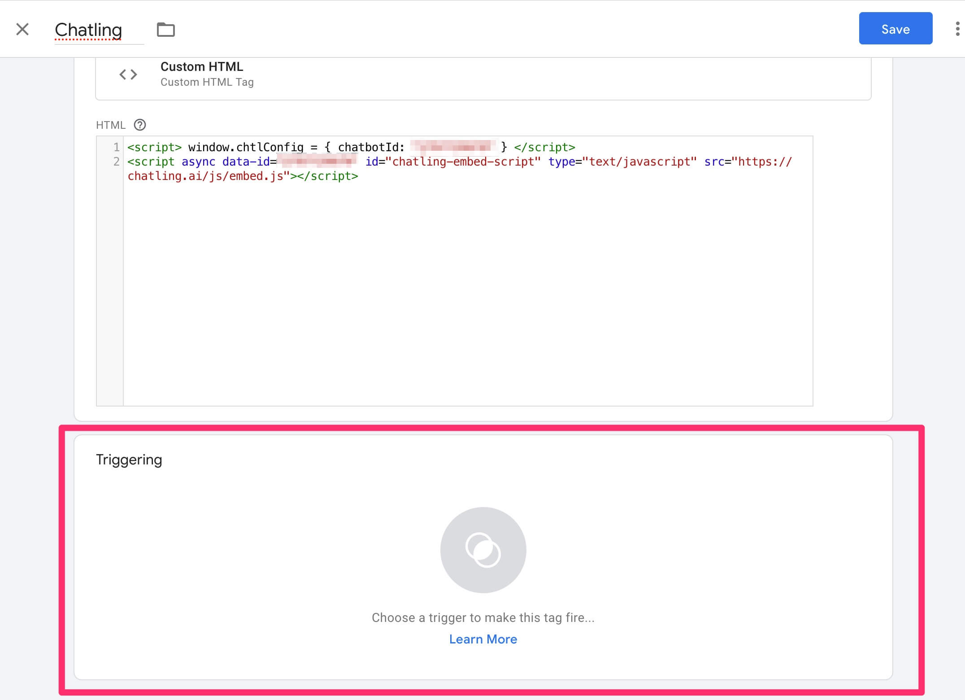This screenshot has height=700, width=965.
Task: Save the tag configuration
Action: click(x=895, y=28)
